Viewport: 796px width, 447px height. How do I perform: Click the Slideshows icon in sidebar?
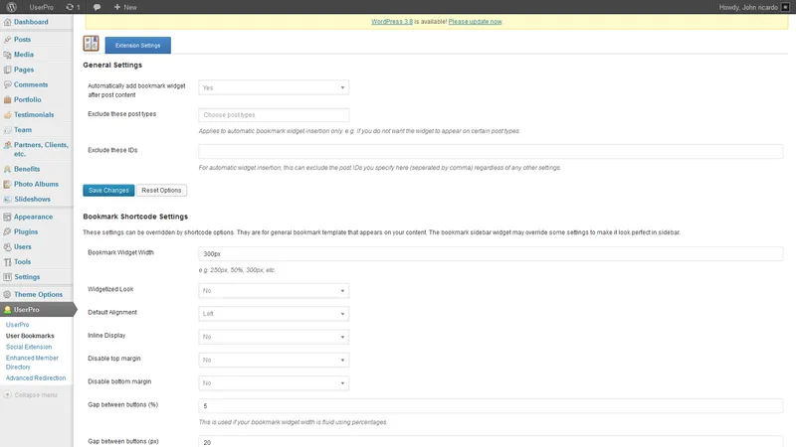(7, 200)
